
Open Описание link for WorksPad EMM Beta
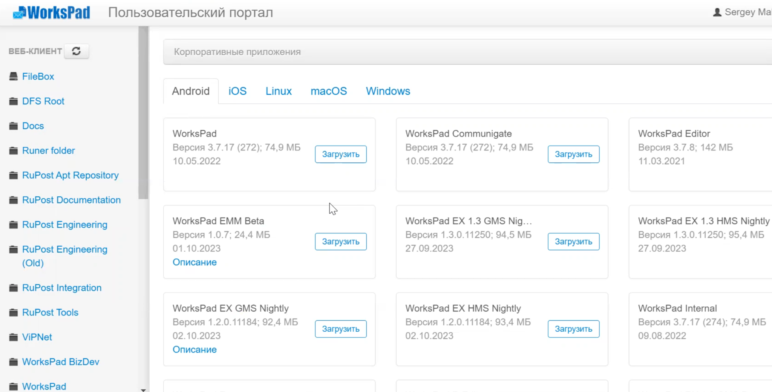pos(195,262)
